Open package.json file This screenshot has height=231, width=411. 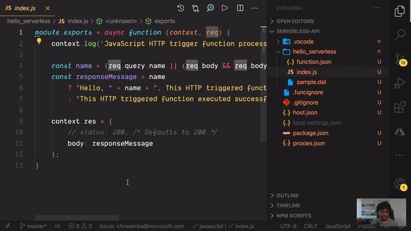pyautogui.click(x=310, y=133)
